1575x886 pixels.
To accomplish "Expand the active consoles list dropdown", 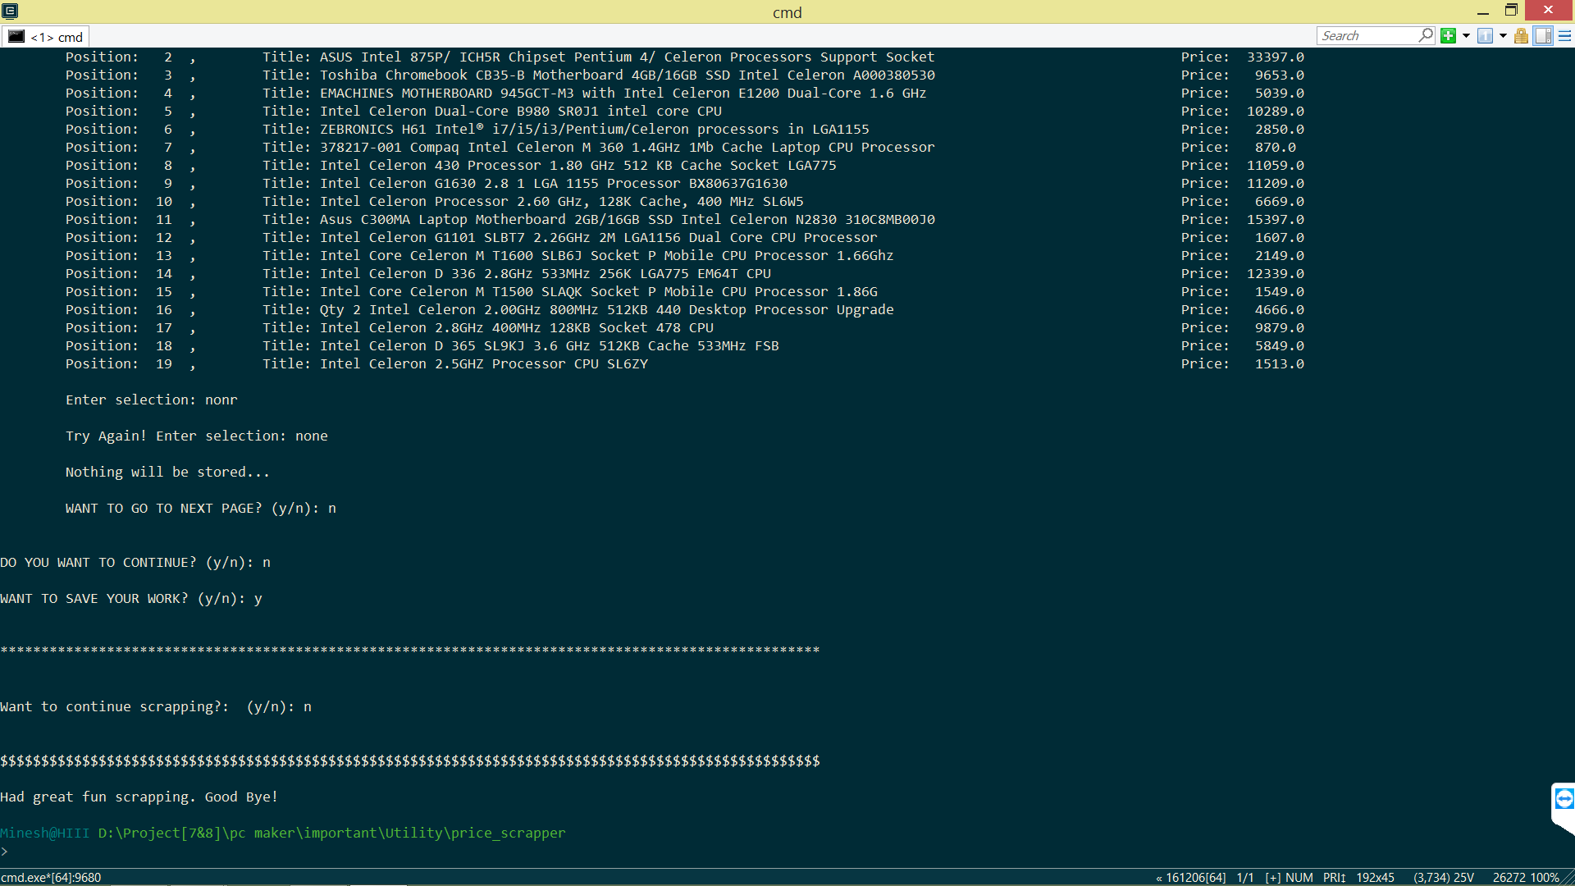I will 1503,36.
